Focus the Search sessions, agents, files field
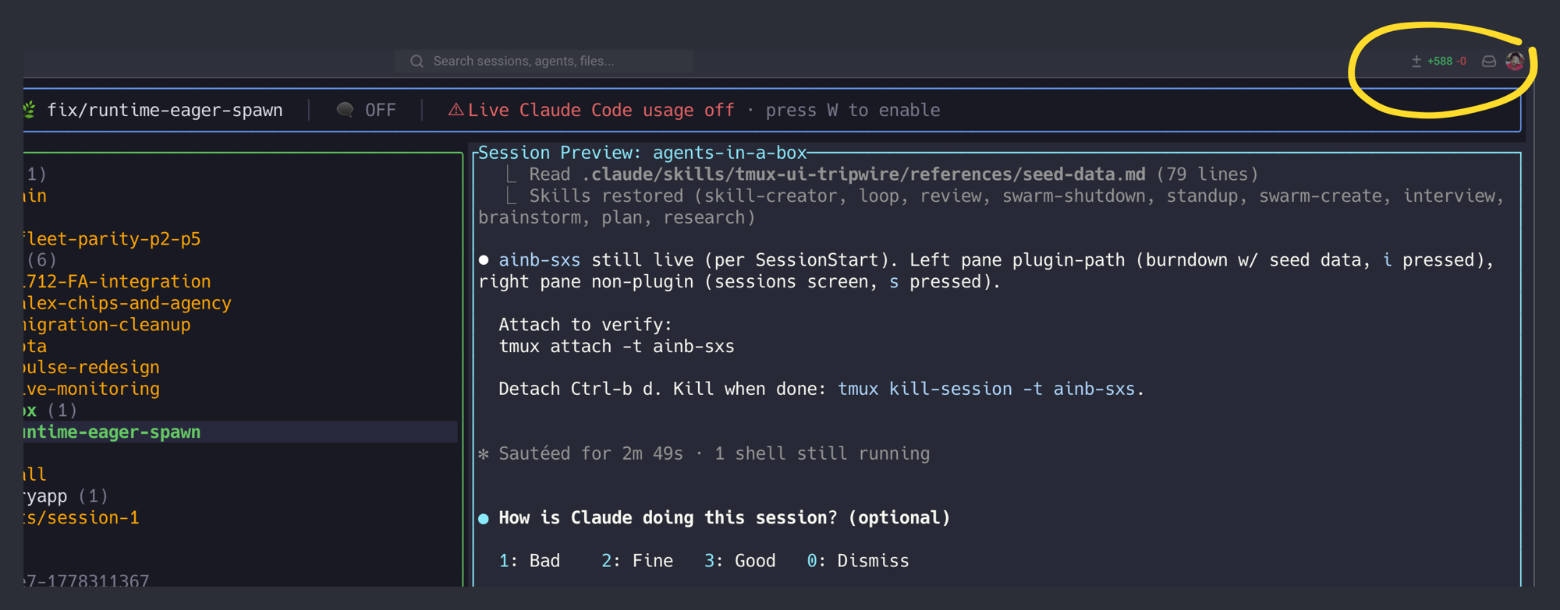1560x610 pixels. click(544, 61)
